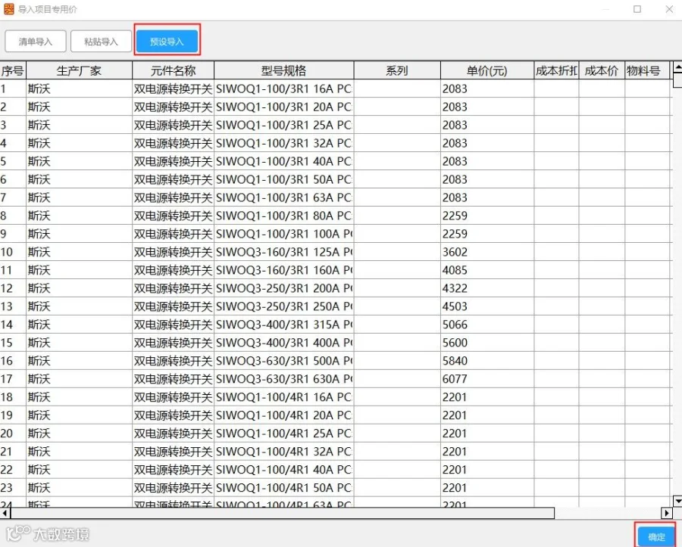
Task: Click the 物料号 column header
Action: pos(647,71)
